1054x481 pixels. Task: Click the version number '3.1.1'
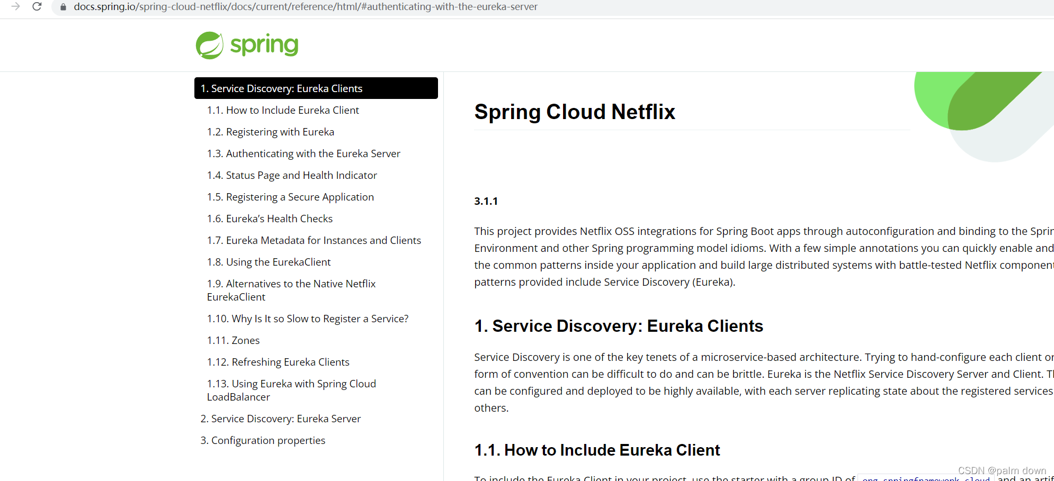[486, 201]
